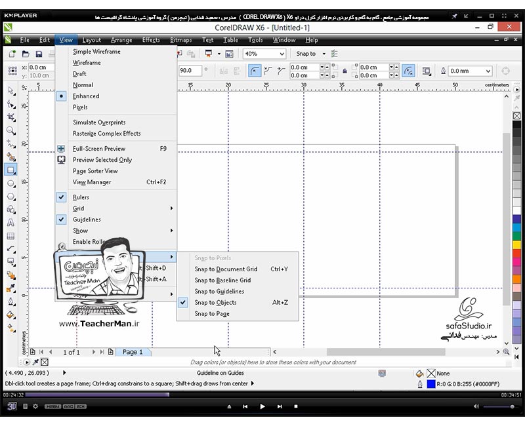This screenshot has height=426, width=525.
Task: Open the File menu
Action: pos(24,40)
